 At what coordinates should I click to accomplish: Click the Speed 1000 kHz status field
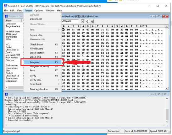tap(158, 131)
